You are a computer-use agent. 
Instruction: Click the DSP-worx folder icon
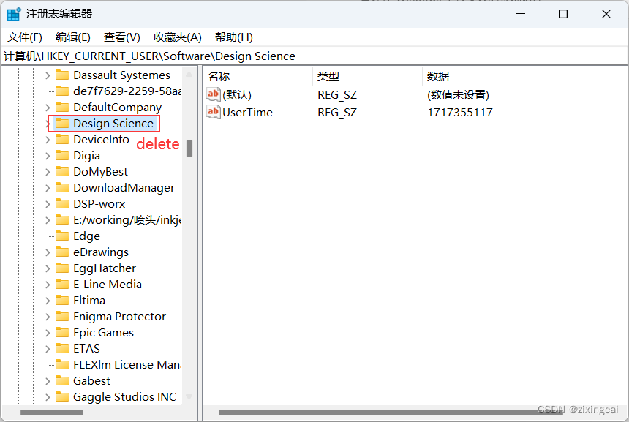[x=61, y=203]
